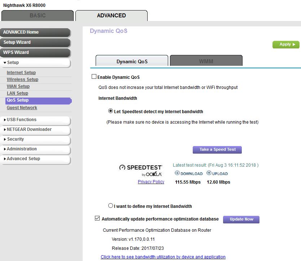Expand NETGEAR Downloader section

(x=35, y=130)
